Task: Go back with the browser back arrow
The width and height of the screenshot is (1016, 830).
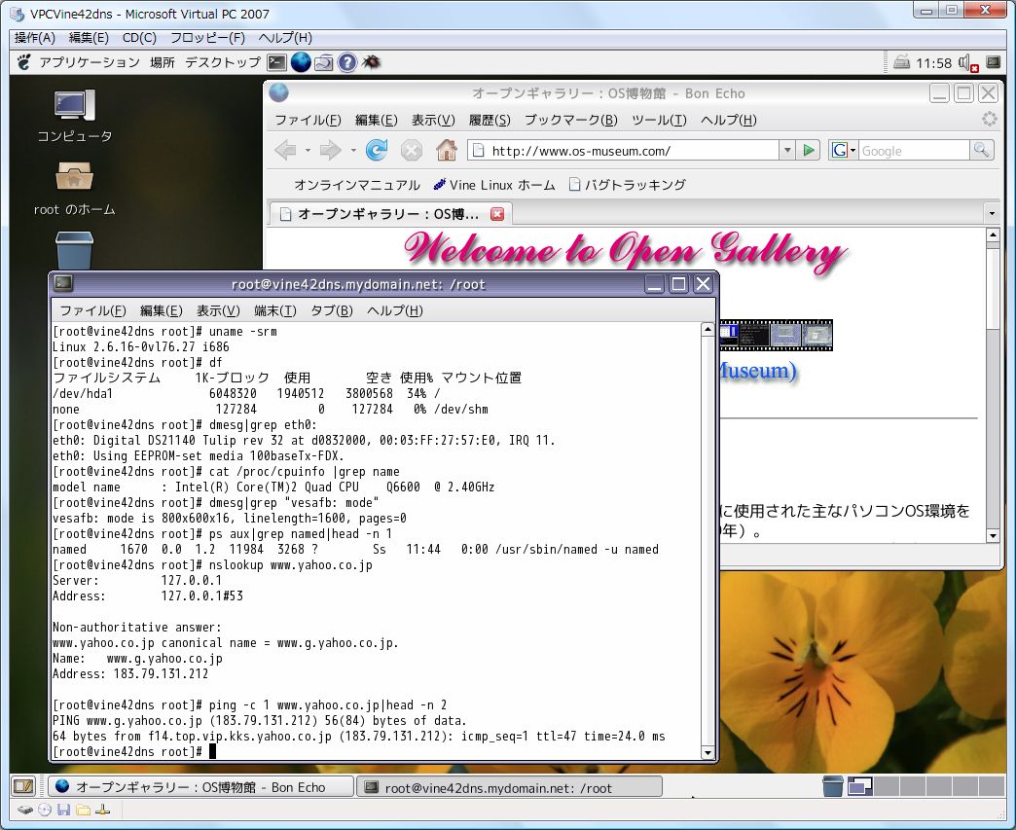Action: pyautogui.click(x=286, y=150)
